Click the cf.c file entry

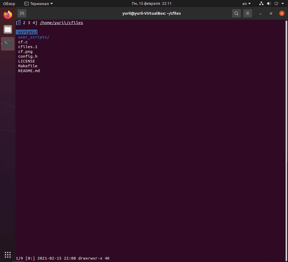(x=23, y=42)
